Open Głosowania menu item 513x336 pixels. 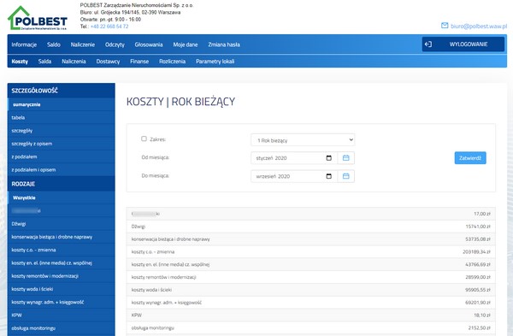point(149,44)
